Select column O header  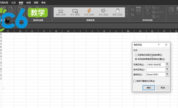coord(152,31)
